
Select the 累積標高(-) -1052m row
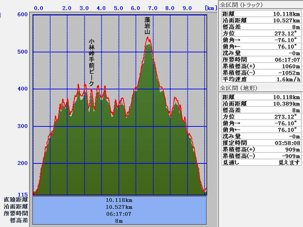click(x=261, y=73)
